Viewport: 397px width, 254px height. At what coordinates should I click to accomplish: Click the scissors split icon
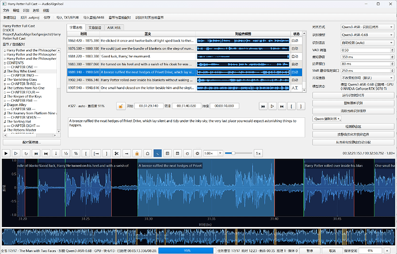coord(116,153)
